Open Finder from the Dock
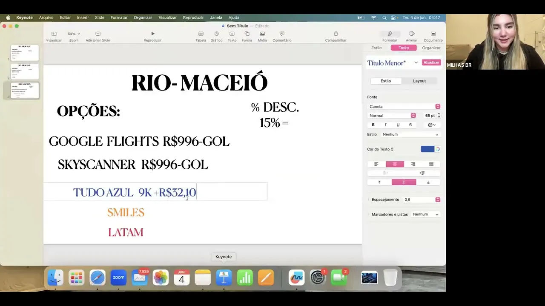 (55, 278)
